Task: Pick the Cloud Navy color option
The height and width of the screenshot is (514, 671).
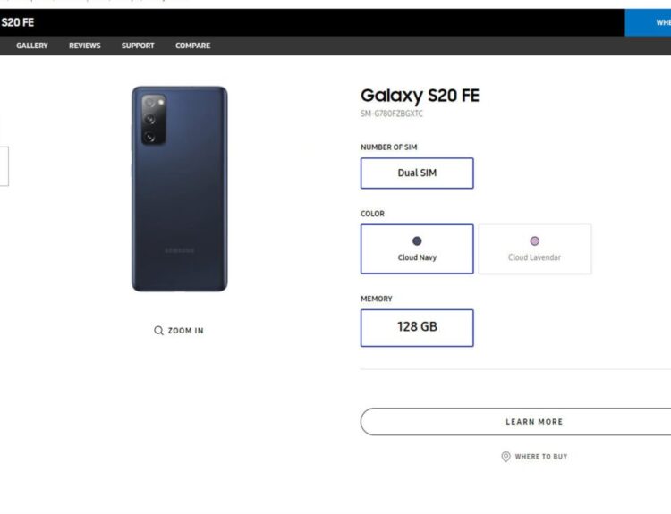Action: (417, 249)
